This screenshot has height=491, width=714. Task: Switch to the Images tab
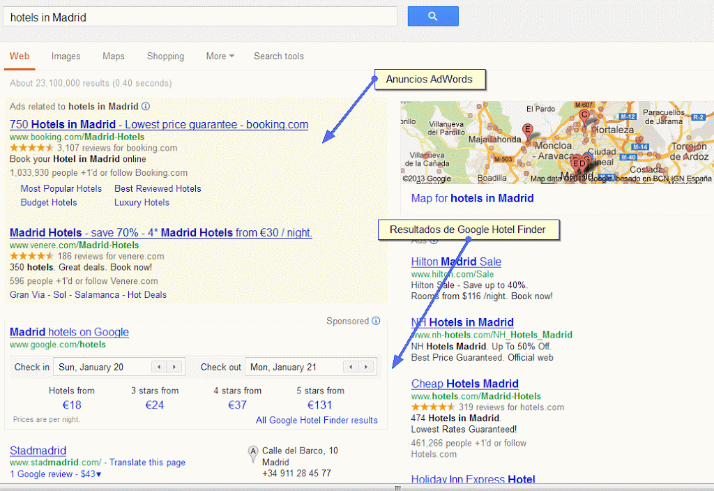click(66, 56)
